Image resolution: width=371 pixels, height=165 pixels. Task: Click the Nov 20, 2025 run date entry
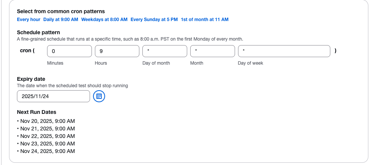tap(47, 121)
